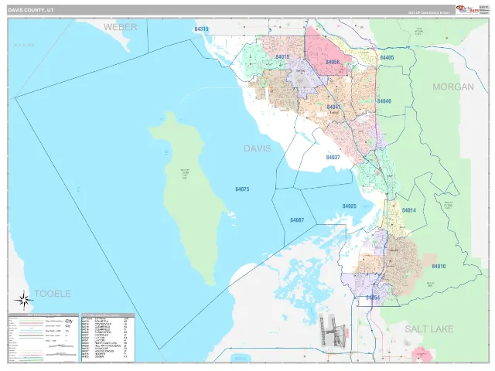Click ZIP code label 84037
Viewport: 495px width, 371px height.
(x=333, y=157)
